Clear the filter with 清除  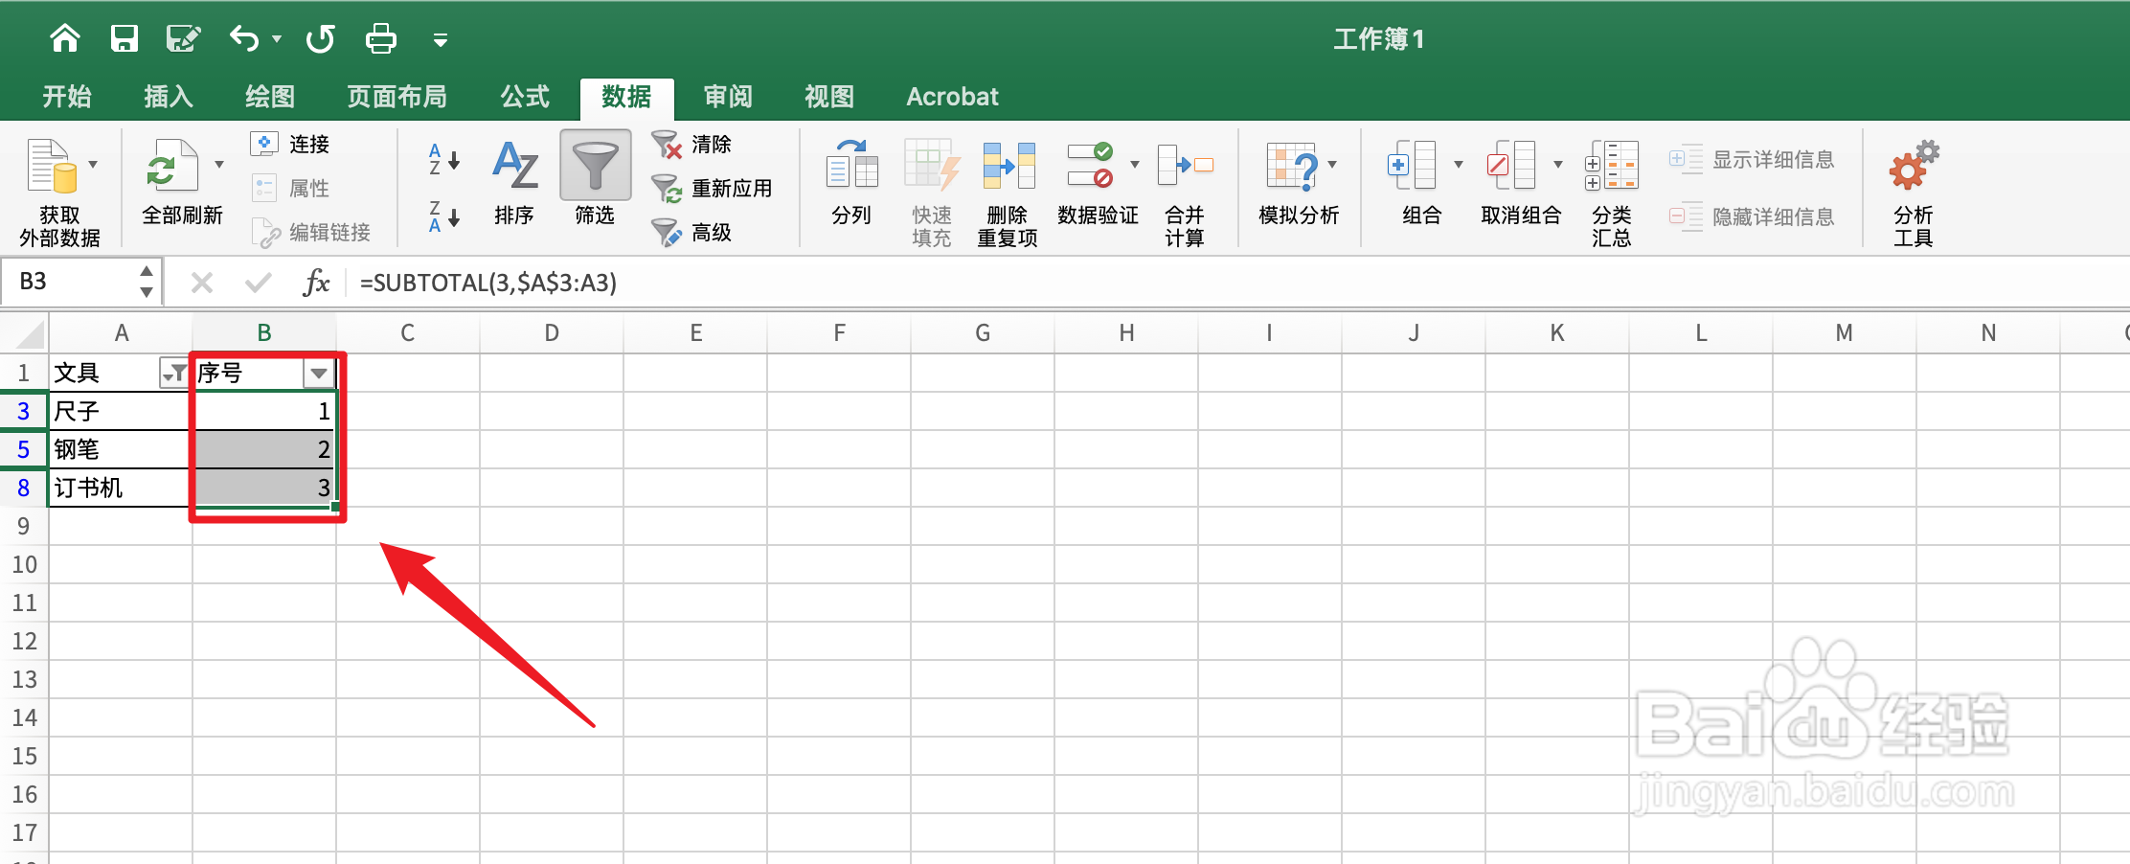pos(691,144)
